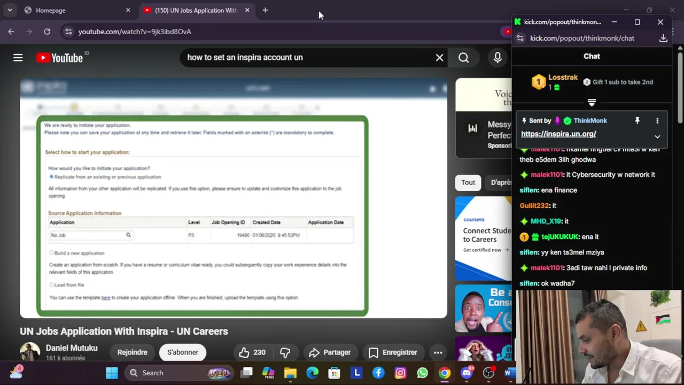Open pinned message options with the vertical dots
Screen dimensions: 684x385
tap(657, 121)
